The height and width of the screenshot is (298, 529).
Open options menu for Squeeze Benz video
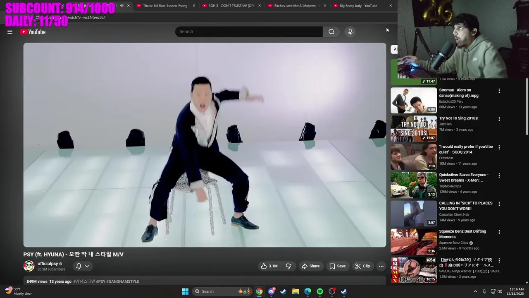click(x=499, y=232)
